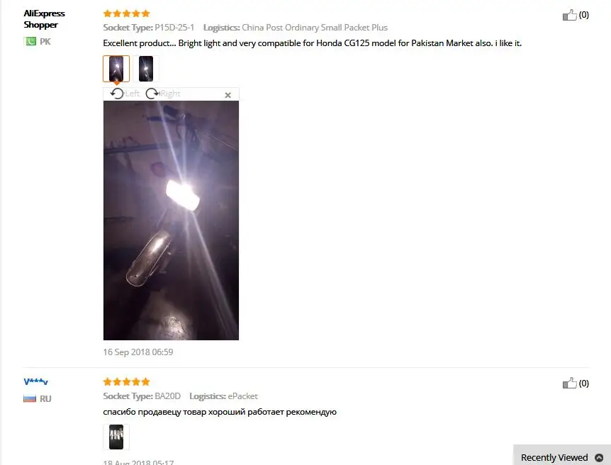Open the Recently Viewed label
This screenshot has height=465, width=611.
pyautogui.click(x=554, y=458)
